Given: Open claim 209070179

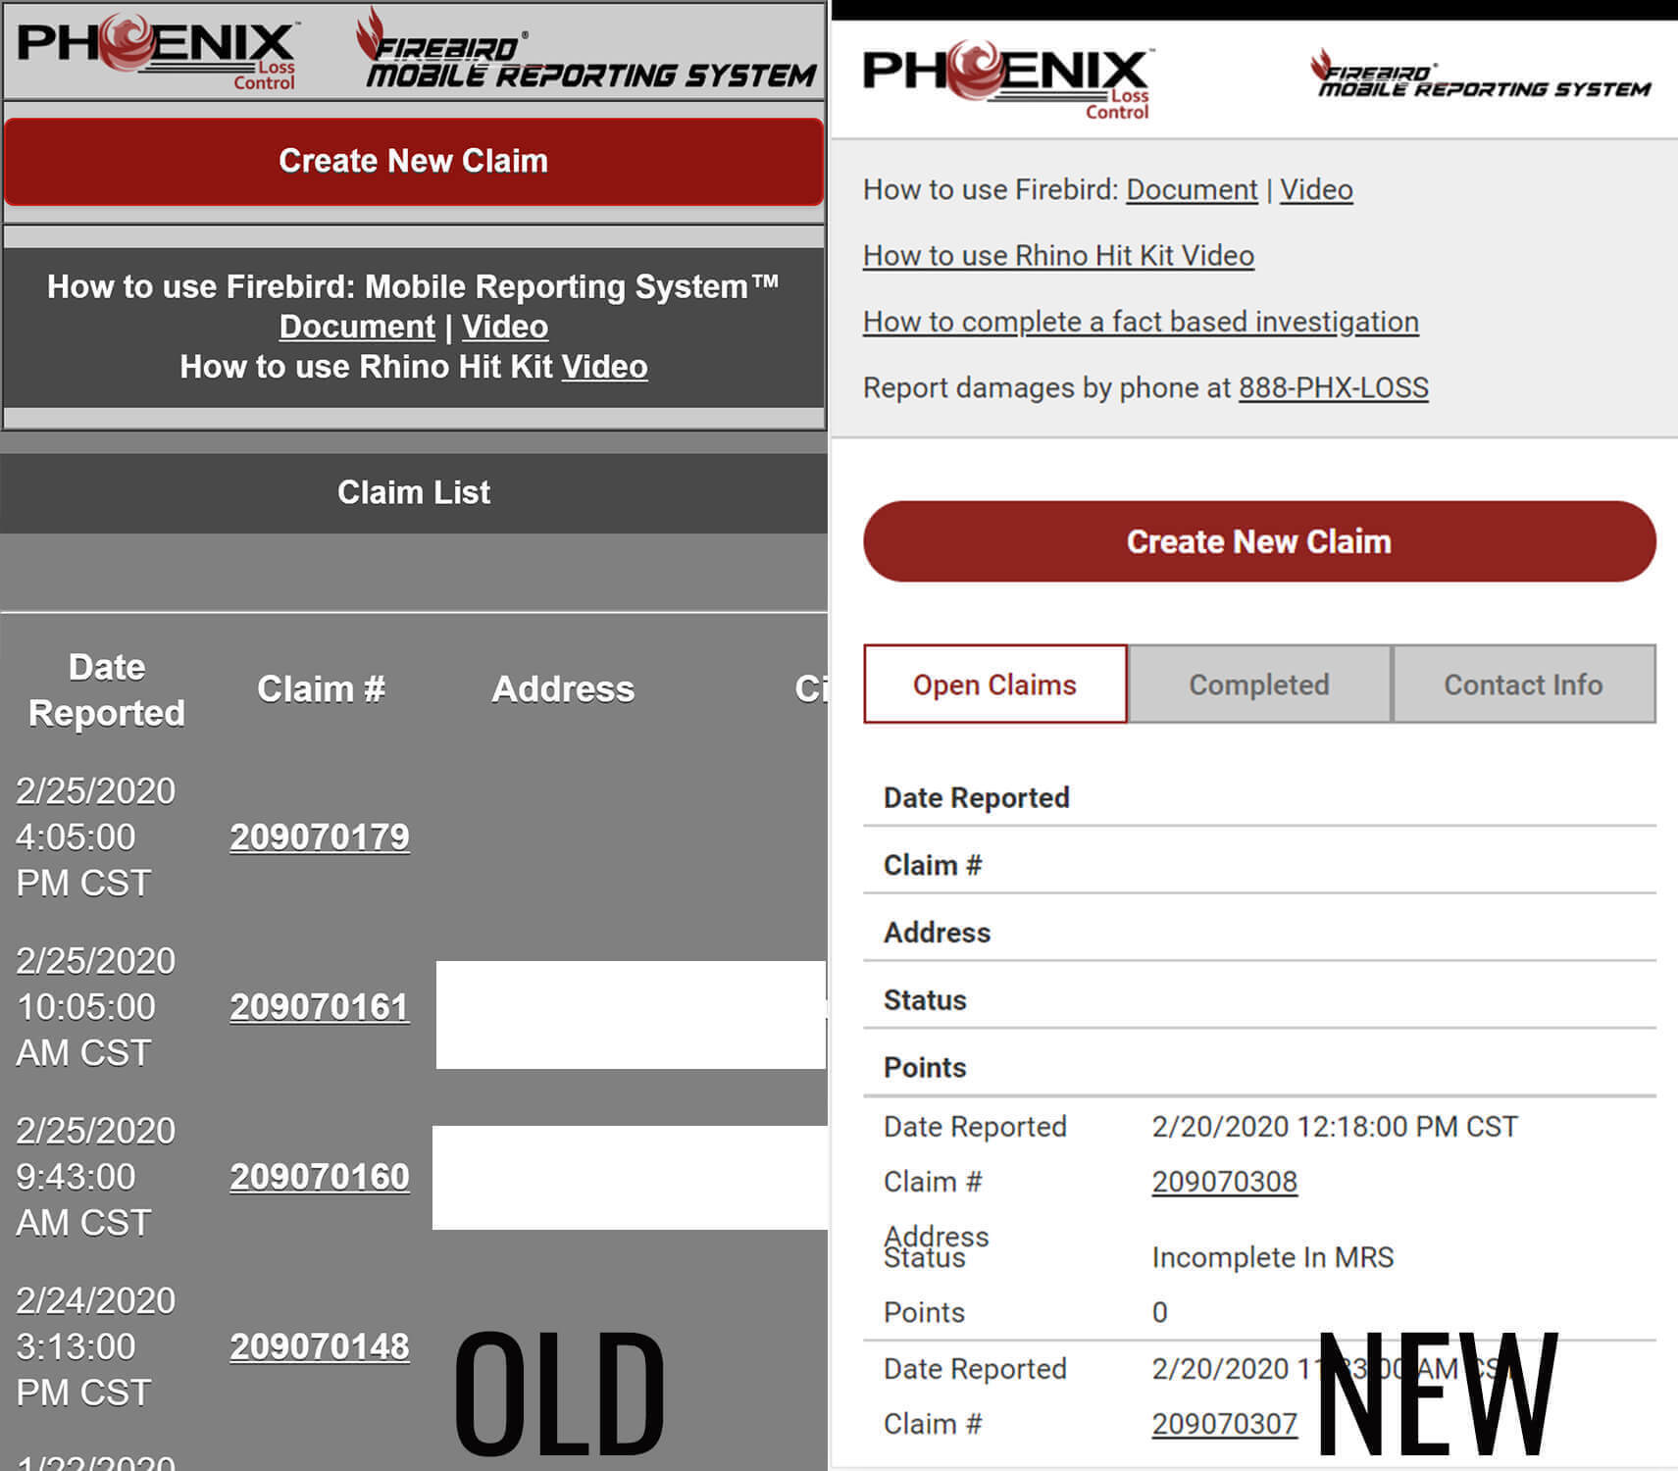Looking at the screenshot, I should 320,837.
